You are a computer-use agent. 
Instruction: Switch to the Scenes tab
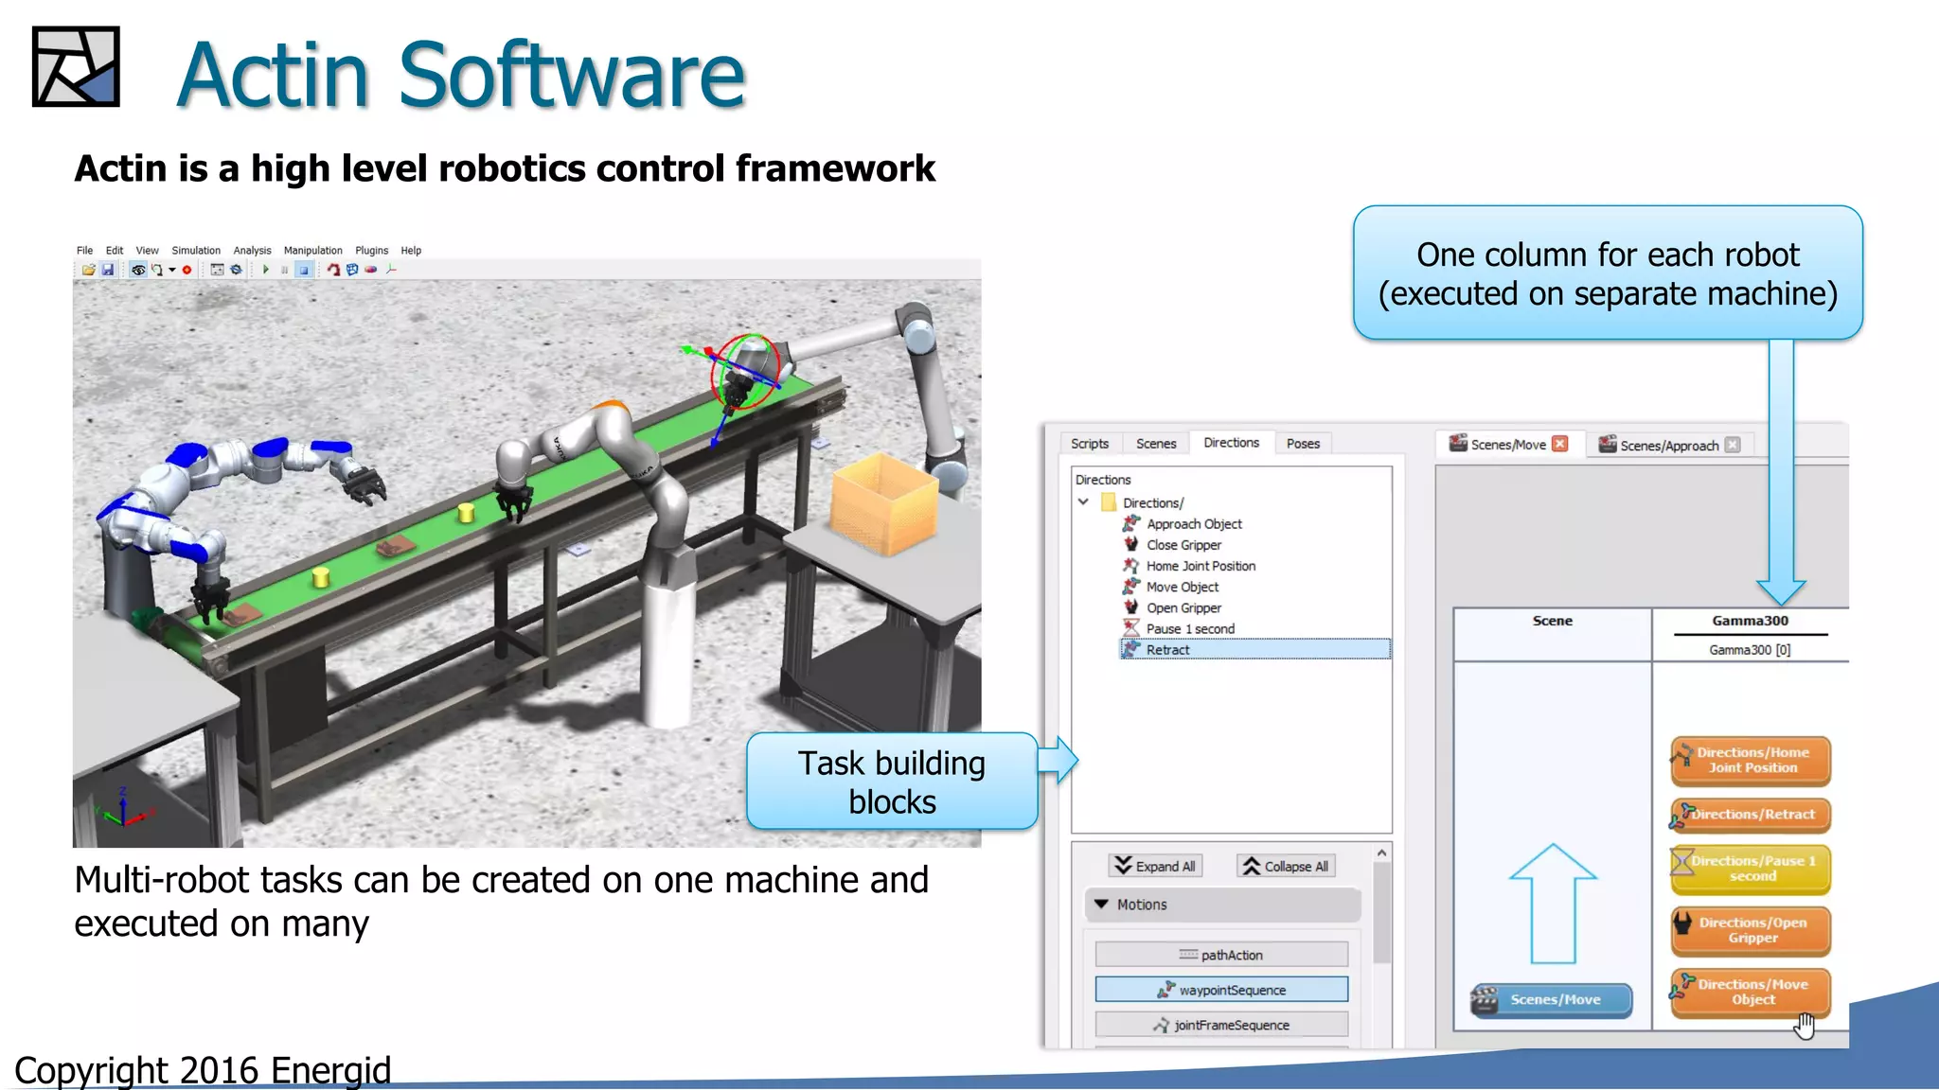[x=1156, y=444]
